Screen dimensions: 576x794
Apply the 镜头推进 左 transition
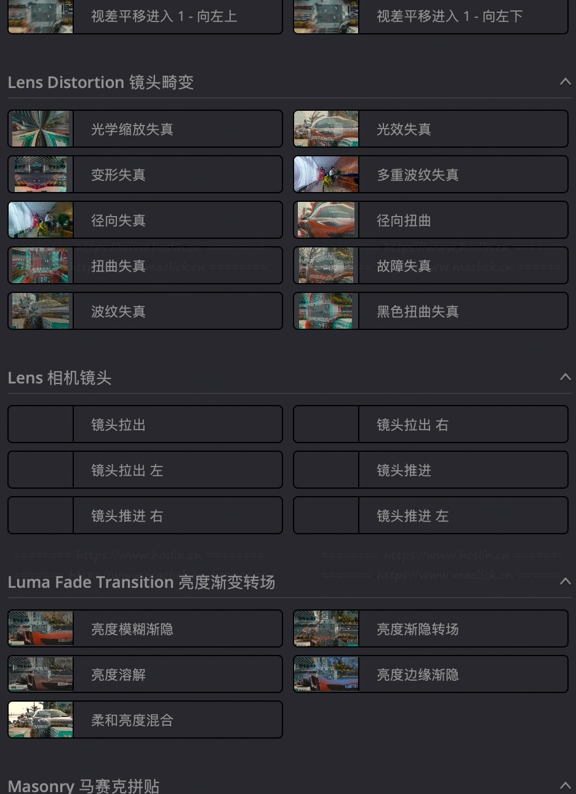431,515
